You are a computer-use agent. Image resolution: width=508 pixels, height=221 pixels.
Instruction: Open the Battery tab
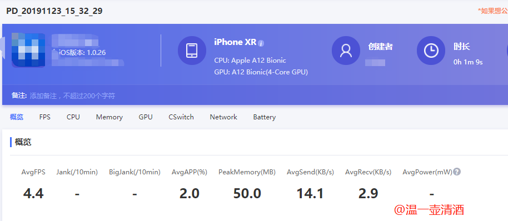(x=265, y=117)
